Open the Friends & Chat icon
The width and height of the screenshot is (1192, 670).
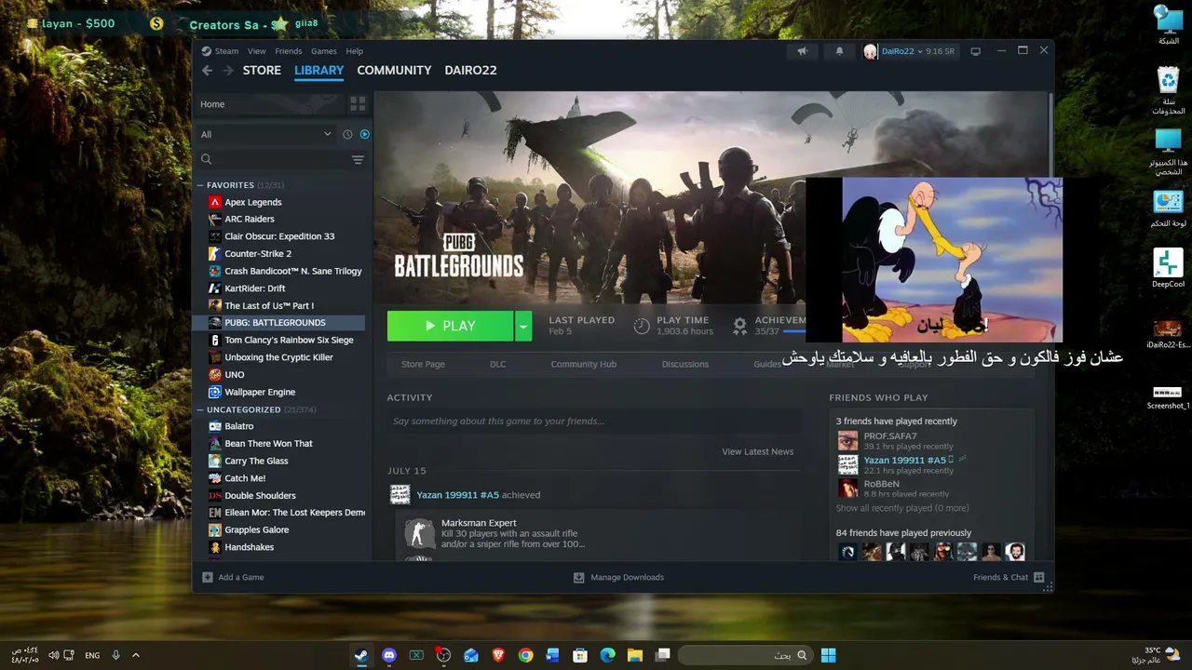pyautogui.click(x=1039, y=578)
